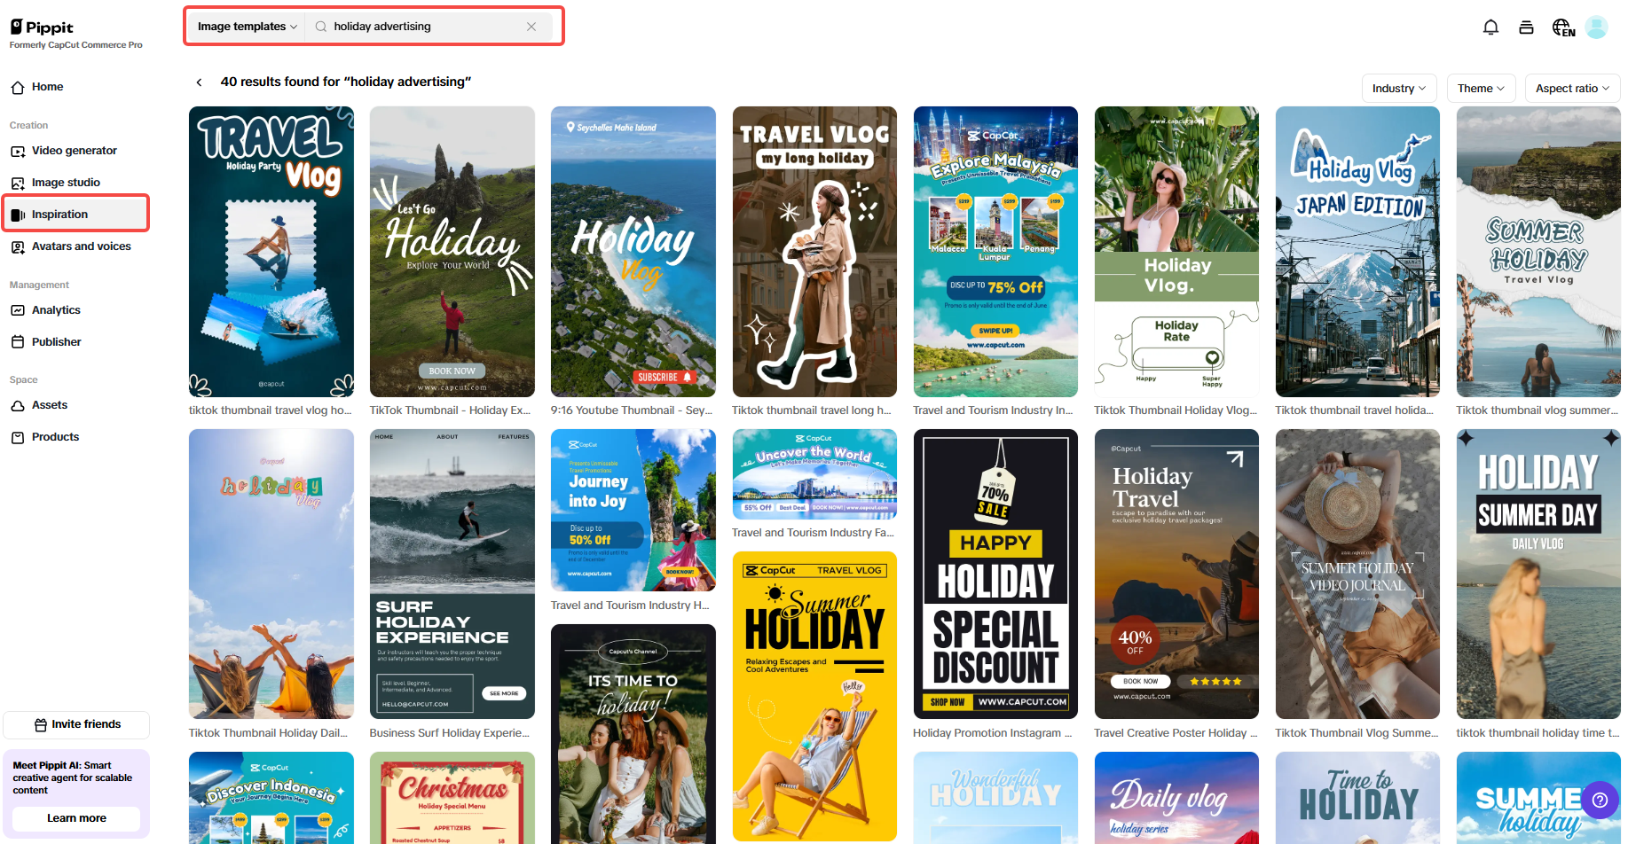Screen dimensions: 1628x844
Task: Click the Publisher calendar icon
Action: pos(18,342)
